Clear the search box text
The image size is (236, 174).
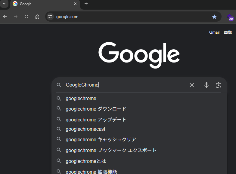pyautogui.click(x=191, y=85)
